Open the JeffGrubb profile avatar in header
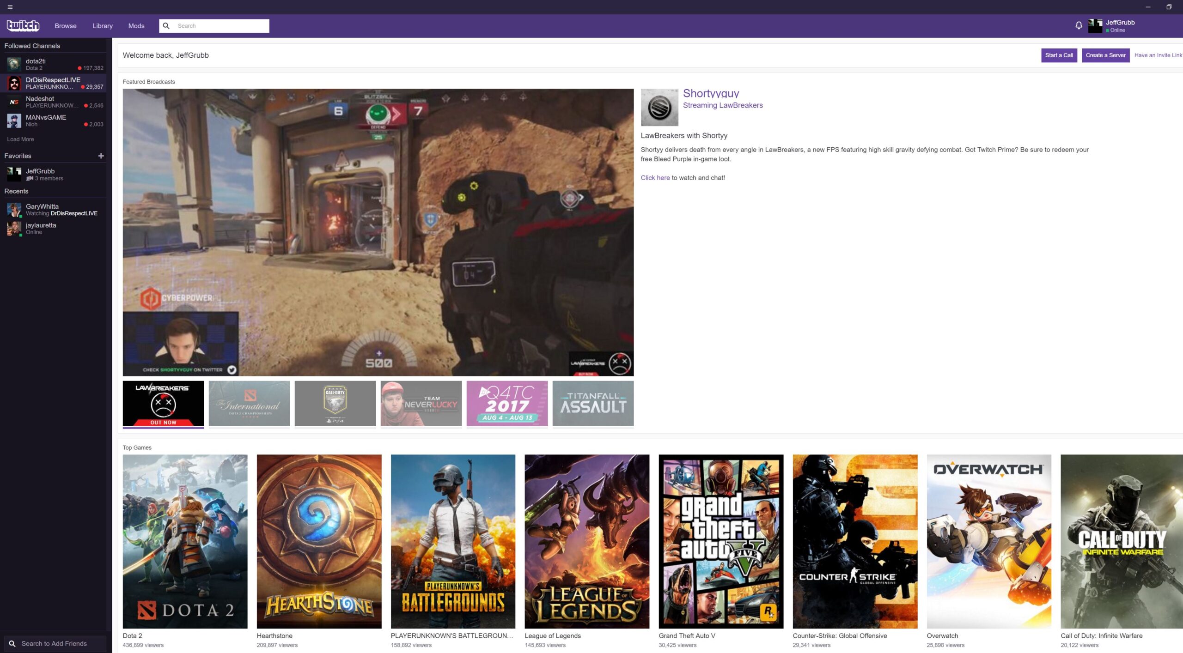1183x653 pixels. [x=1095, y=26]
